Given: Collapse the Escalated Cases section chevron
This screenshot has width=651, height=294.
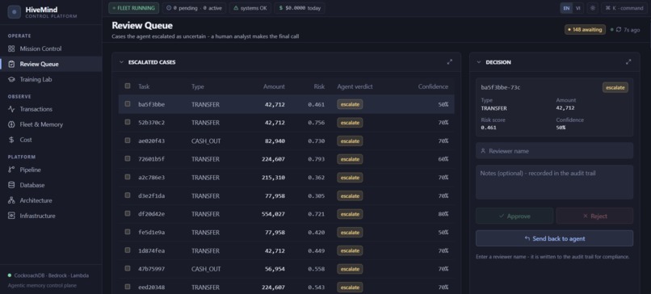Looking at the screenshot, I should click(121, 62).
